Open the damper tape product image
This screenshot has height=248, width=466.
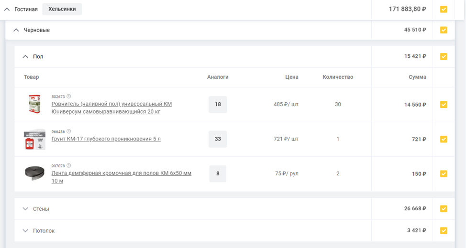[x=34, y=173]
